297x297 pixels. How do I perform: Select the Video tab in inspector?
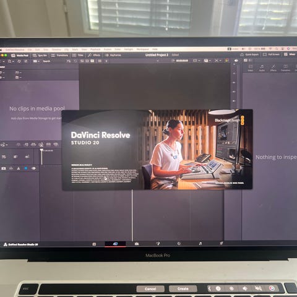(x=251, y=68)
